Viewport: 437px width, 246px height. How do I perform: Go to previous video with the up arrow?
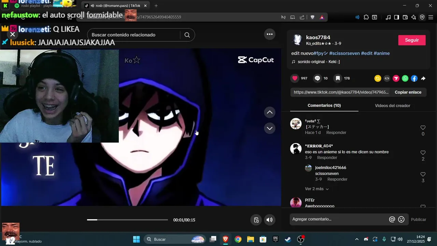[270, 112]
